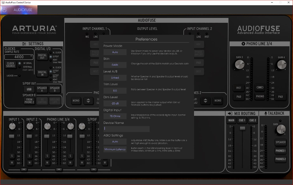
Task: Switch to the CUE 1 mix tab
Action: 242,120
